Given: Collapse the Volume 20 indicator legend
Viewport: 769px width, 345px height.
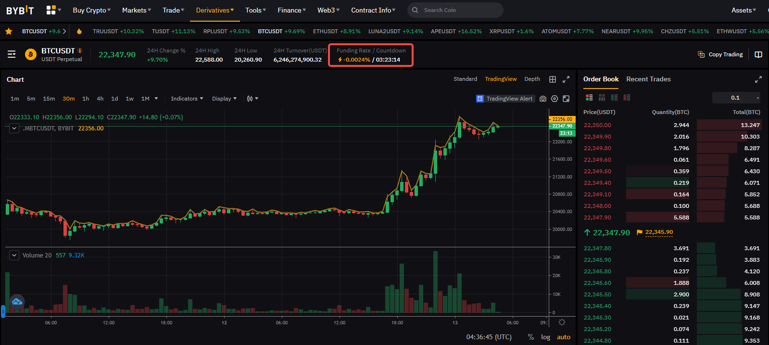Looking at the screenshot, I should (14, 255).
